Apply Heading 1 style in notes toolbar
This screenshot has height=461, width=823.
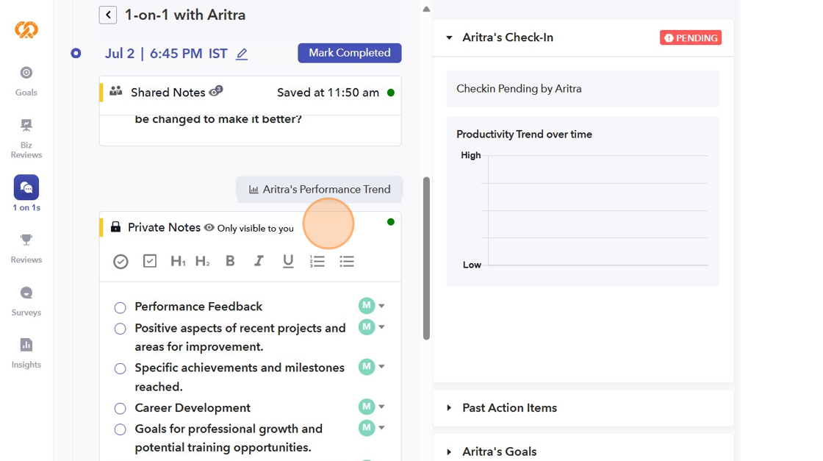178,261
